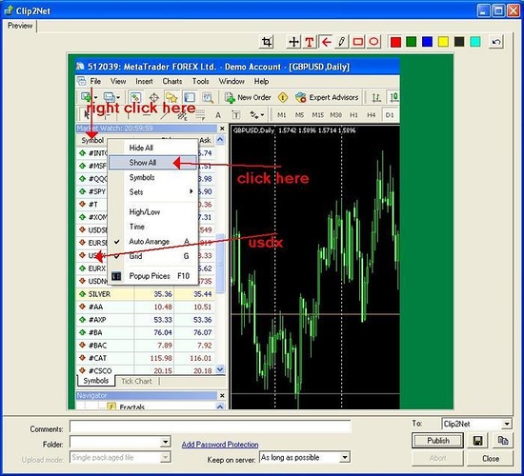
Task: Click the Publish button
Action: point(438,441)
